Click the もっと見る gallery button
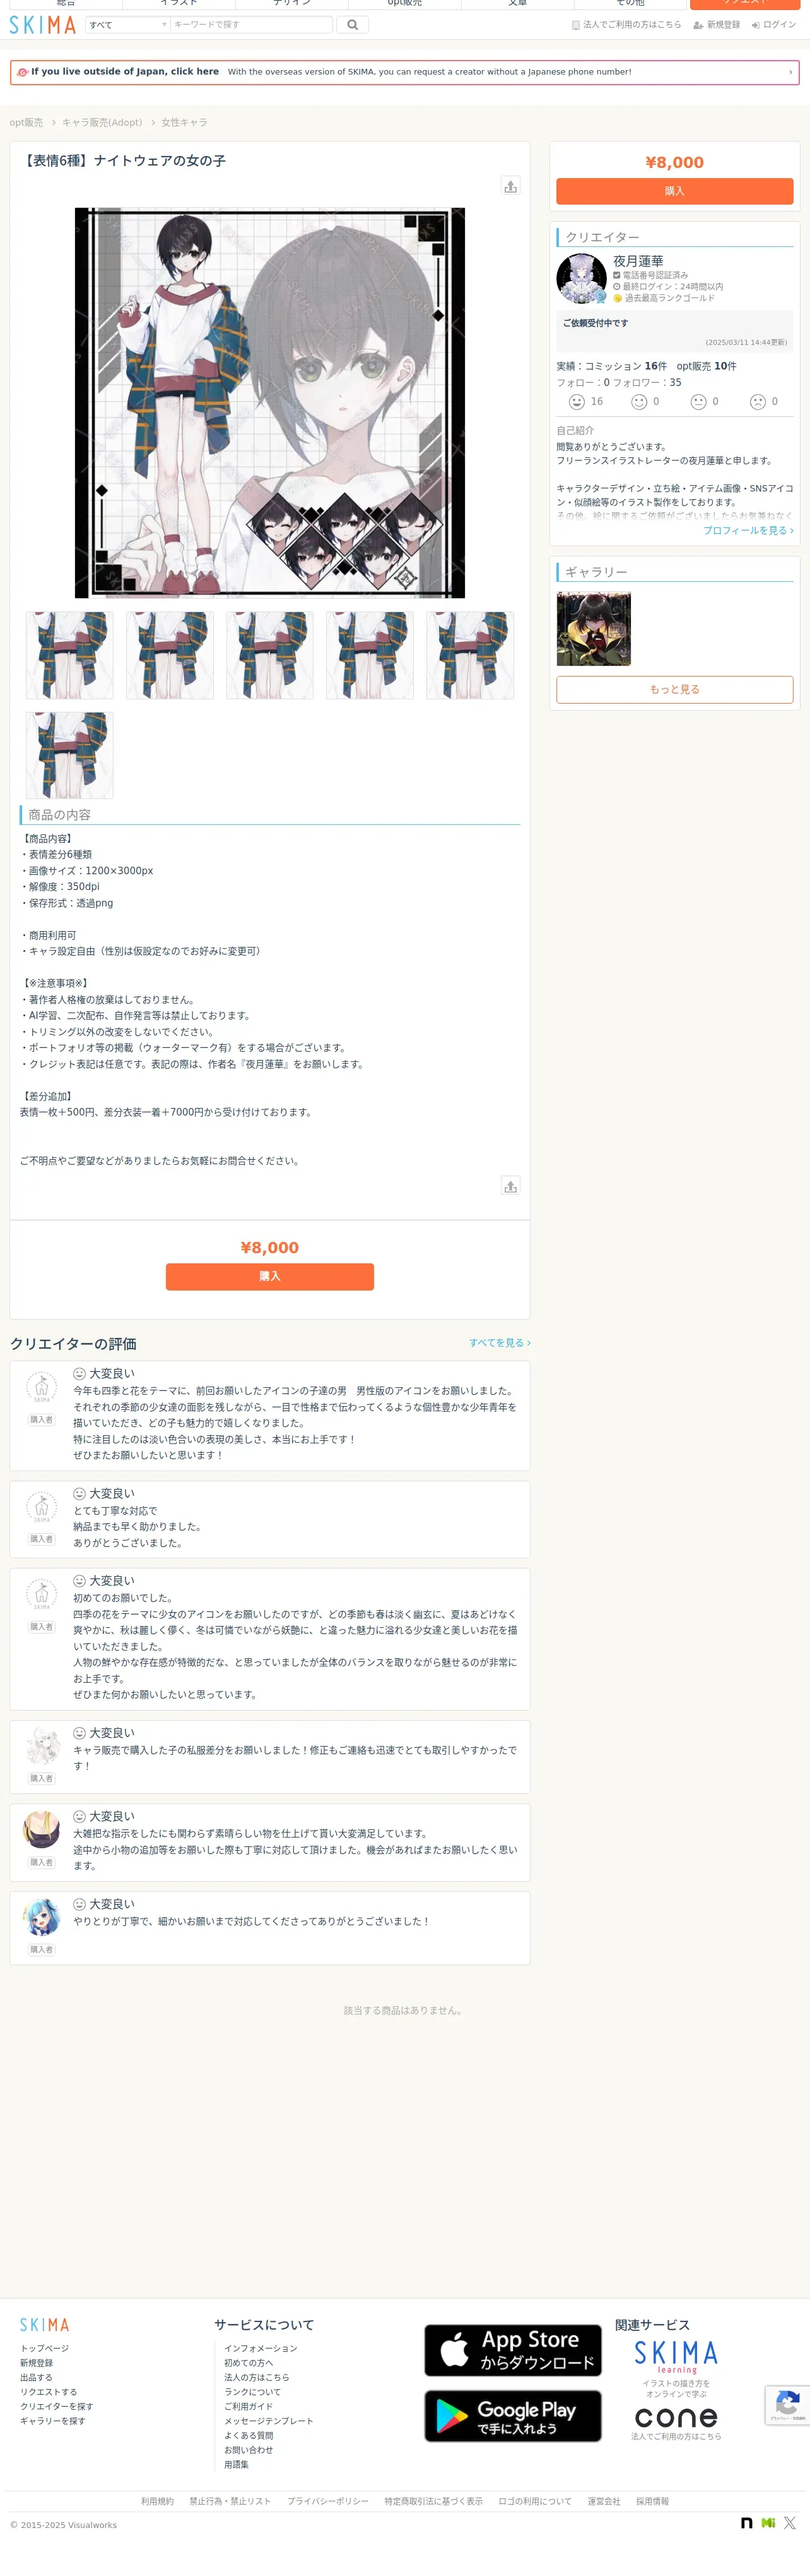The height and width of the screenshot is (2576, 810). pyautogui.click(x=674, y=689)
